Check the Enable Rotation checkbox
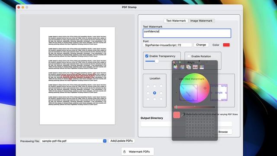The height and width of the screenshot is (156, 277). click(189, 56)
